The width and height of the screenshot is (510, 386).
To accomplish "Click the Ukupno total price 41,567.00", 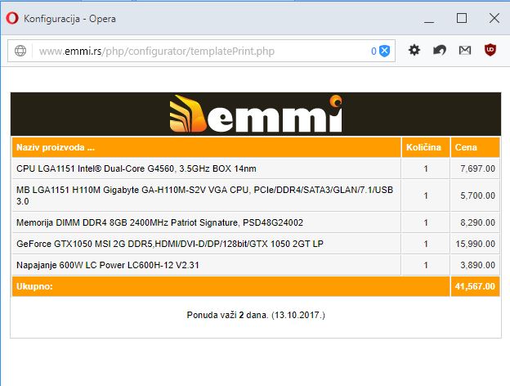I will tap(475, 286).
